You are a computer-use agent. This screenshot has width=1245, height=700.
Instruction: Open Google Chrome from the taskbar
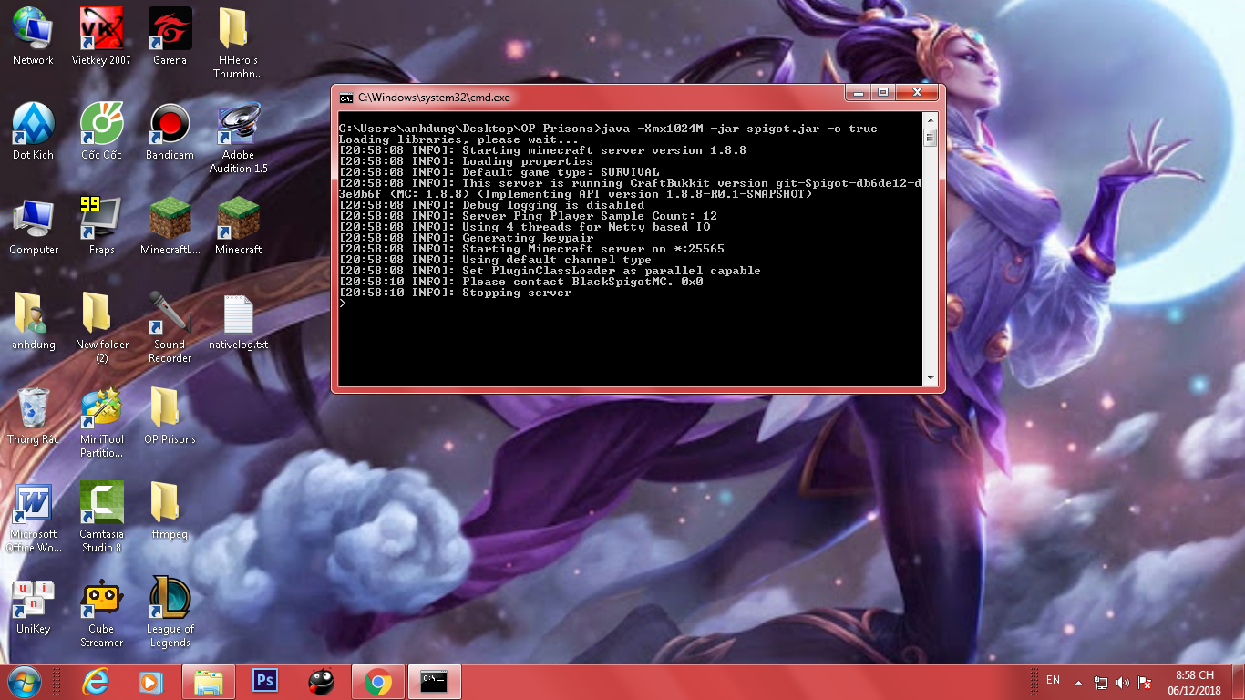[x=378, y=682]
